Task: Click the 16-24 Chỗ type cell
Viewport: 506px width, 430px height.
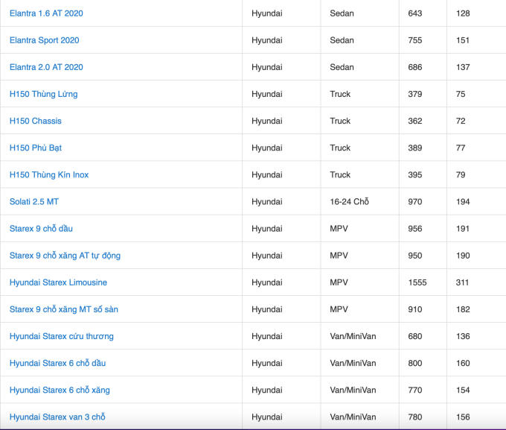Action: tap(349, 202)
